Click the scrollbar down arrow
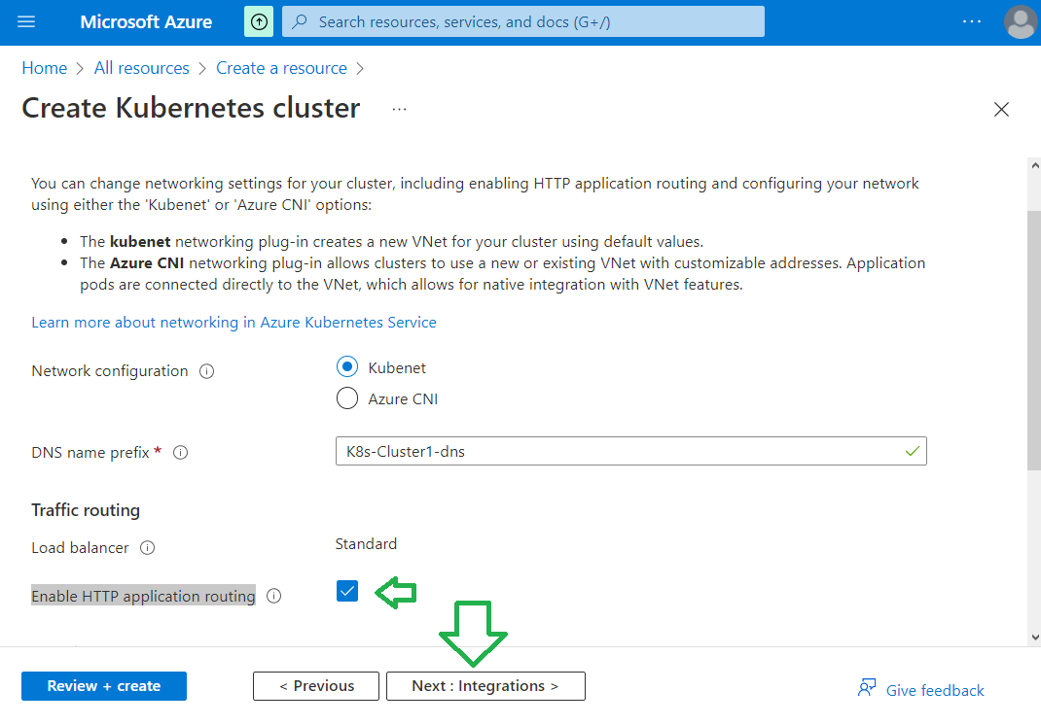Image resolution: width=1041 pixels, height=725 pixels. (1034, 638)
